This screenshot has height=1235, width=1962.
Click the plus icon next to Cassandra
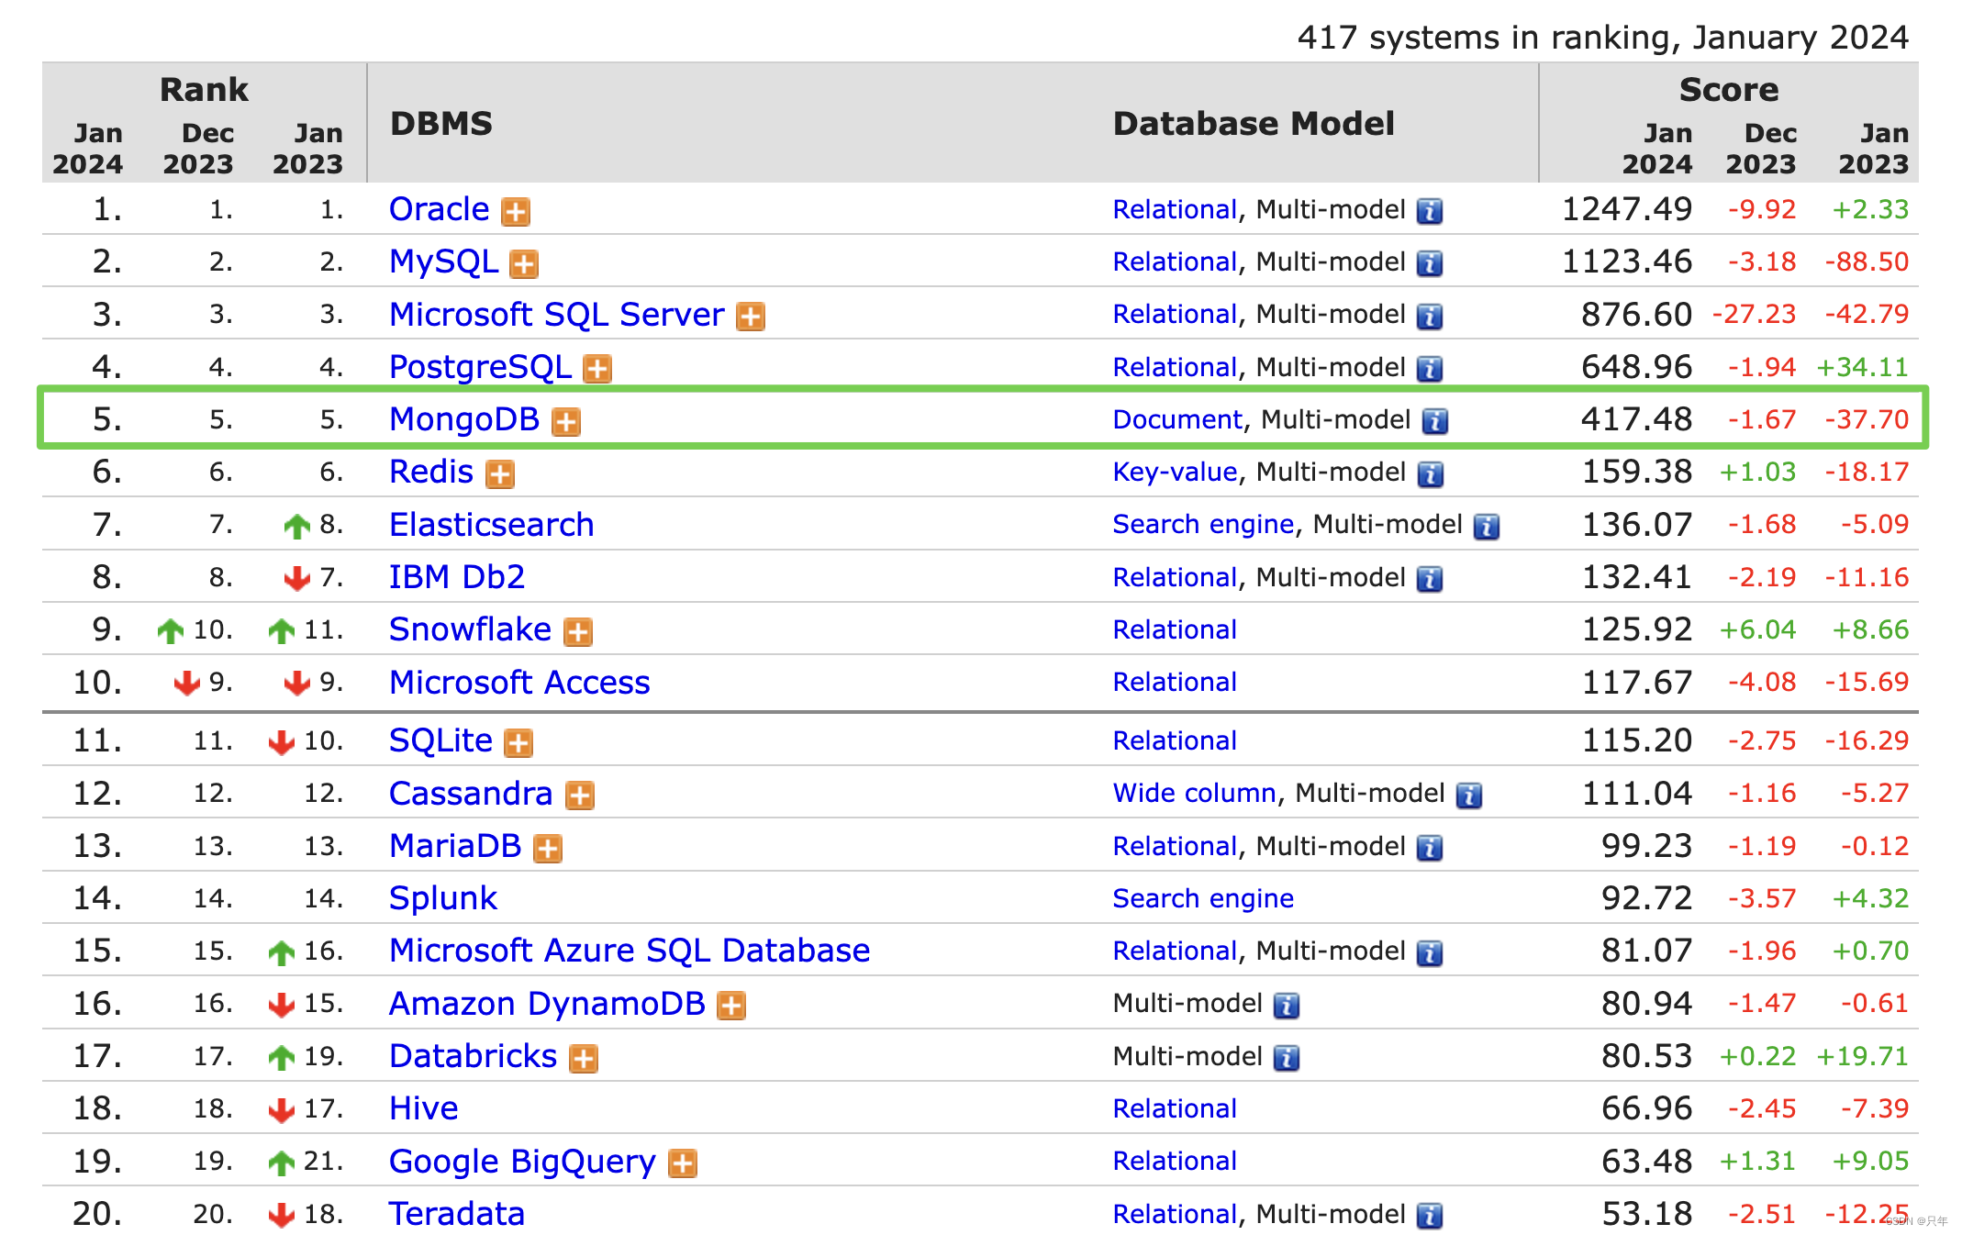(x=579, y=796)
